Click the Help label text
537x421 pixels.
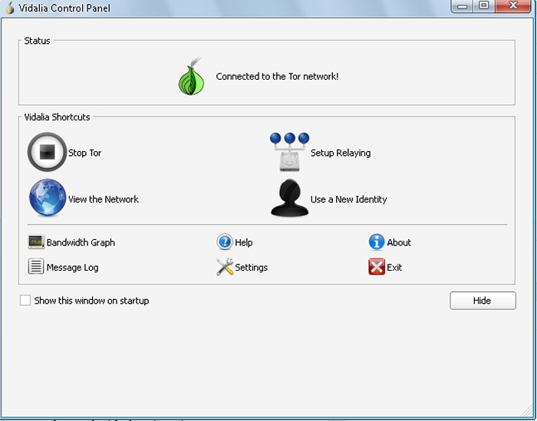click(x=244, y=242)
